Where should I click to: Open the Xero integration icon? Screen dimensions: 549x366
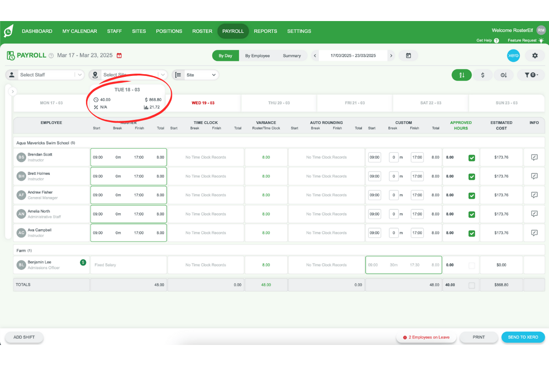tap(513, 55)
